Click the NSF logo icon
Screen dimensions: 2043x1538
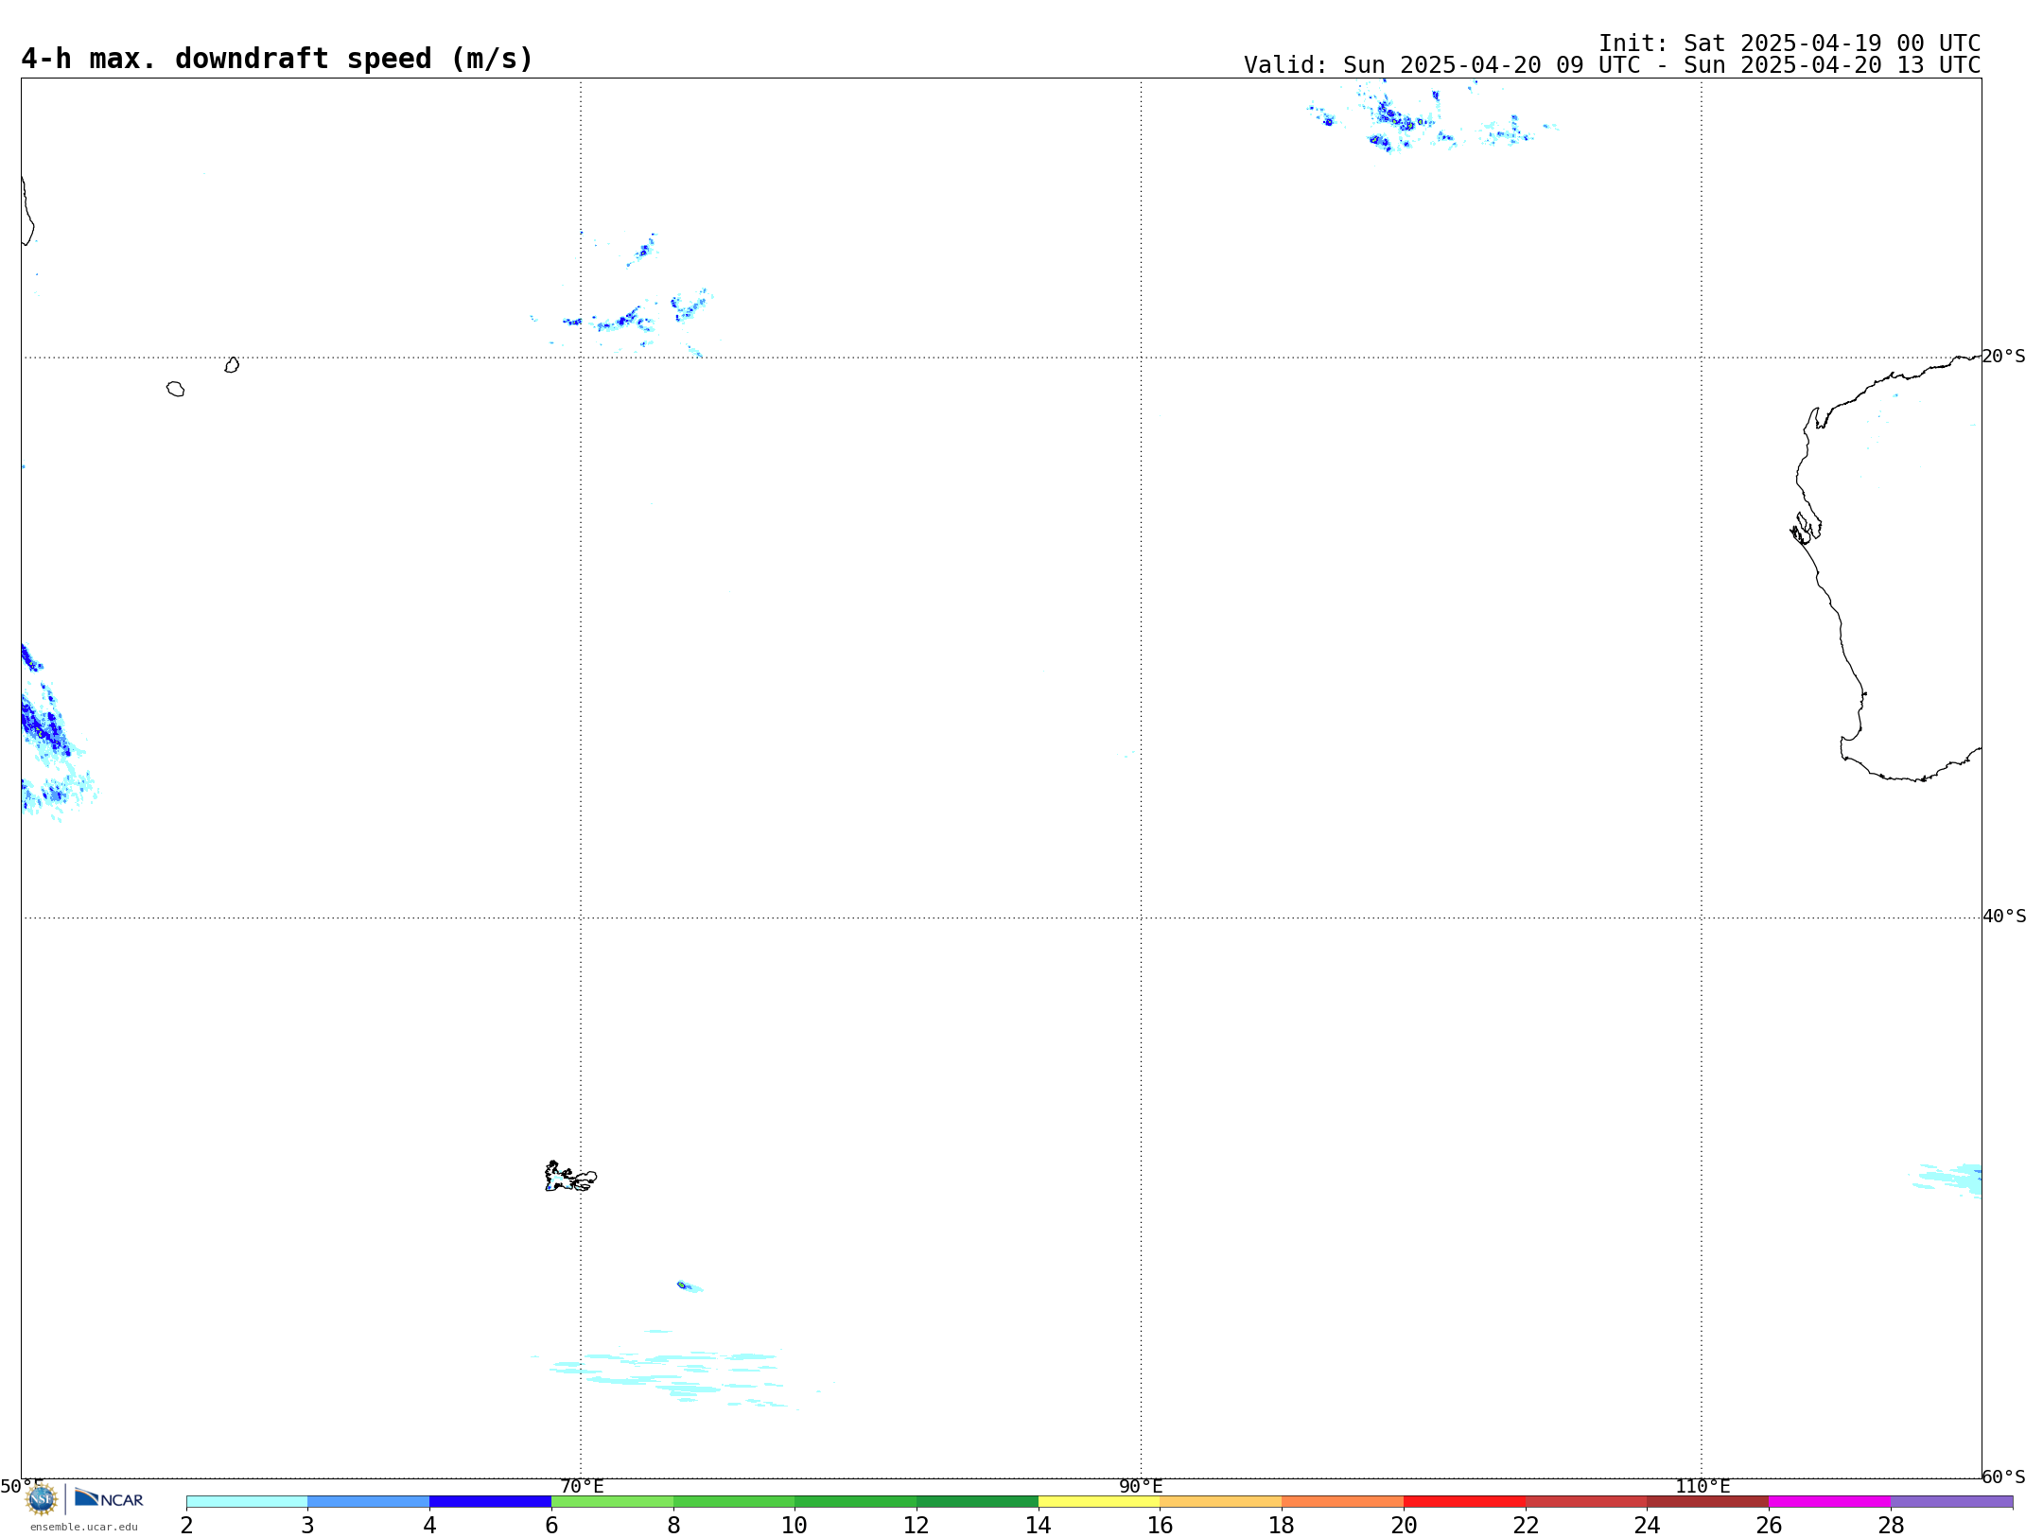42,1499
